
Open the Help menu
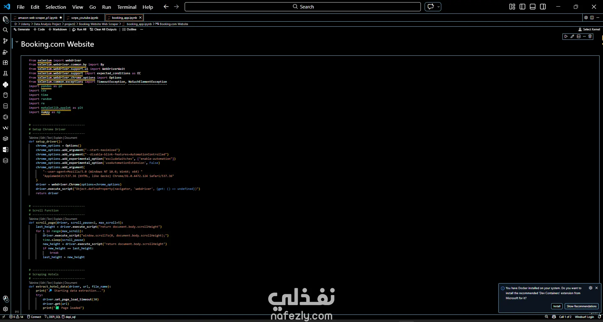coord(148,7)
